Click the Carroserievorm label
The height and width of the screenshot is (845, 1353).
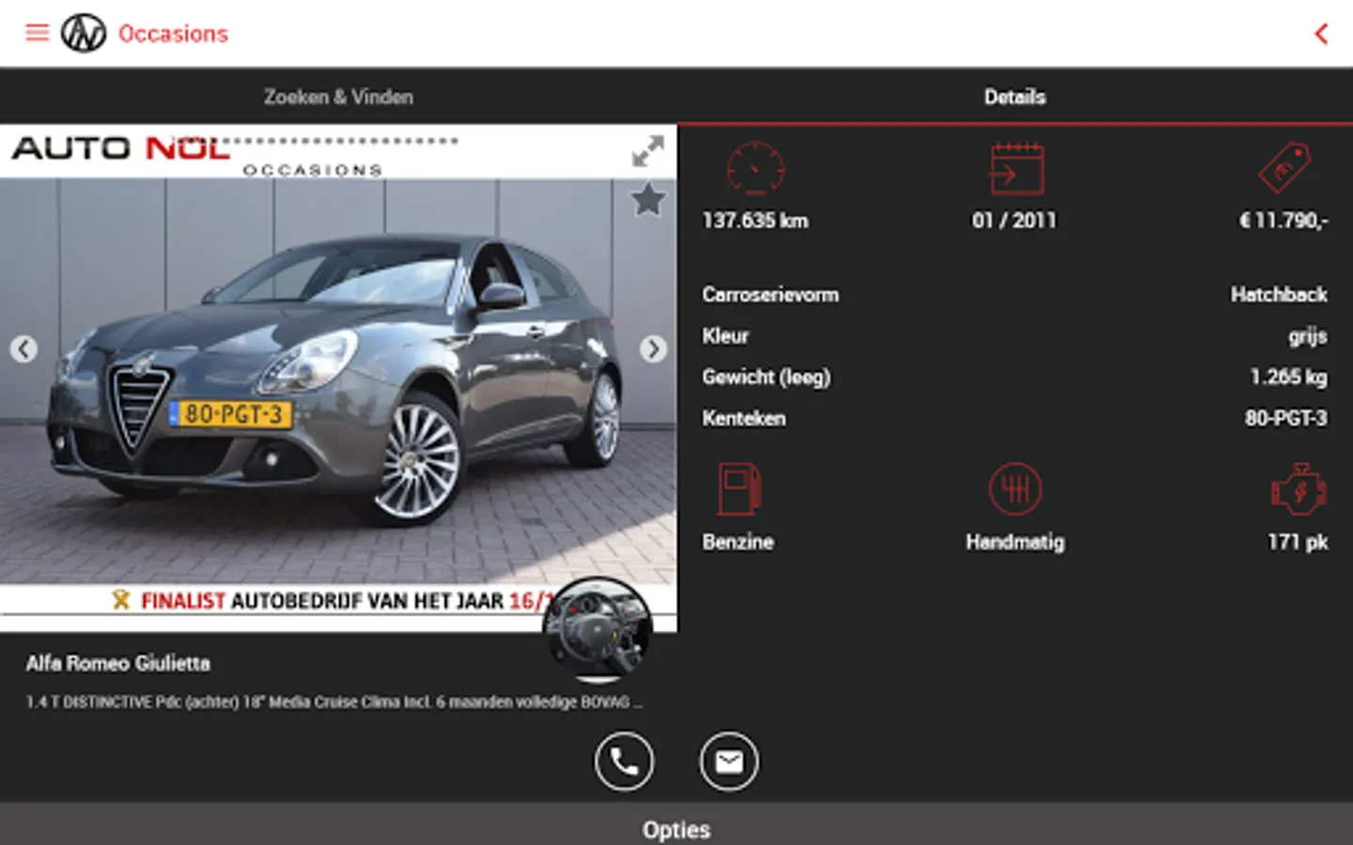click(x=770, y=295)
